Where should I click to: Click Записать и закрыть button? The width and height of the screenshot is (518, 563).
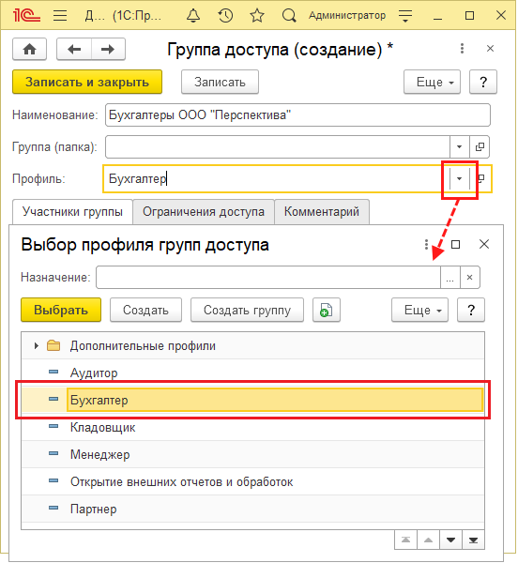(x=87, y=82)
